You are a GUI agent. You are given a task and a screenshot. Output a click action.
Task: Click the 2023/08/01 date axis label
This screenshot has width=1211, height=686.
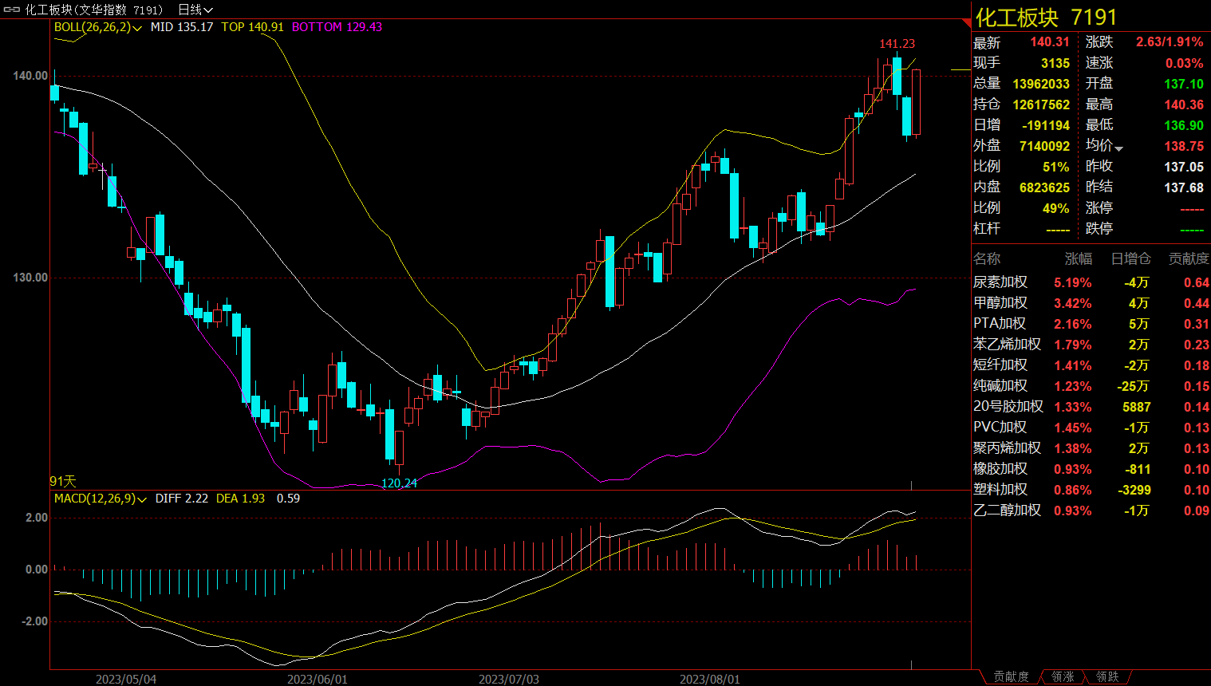[710, 679]
